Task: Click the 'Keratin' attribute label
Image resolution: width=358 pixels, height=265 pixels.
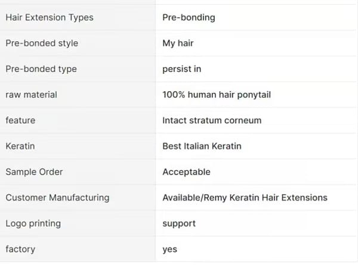Action: point(20,146)
